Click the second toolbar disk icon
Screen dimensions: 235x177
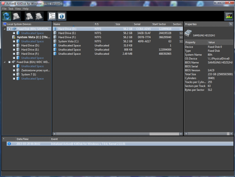tap(16, 16)
